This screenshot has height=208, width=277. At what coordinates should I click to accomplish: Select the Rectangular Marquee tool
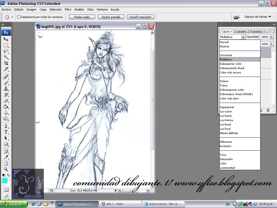point(6,45)
